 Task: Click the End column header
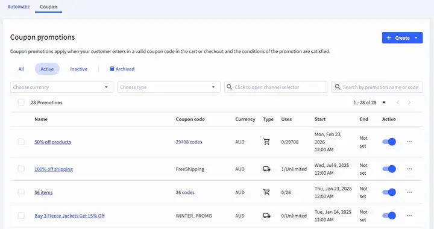(x=364, y=119)
